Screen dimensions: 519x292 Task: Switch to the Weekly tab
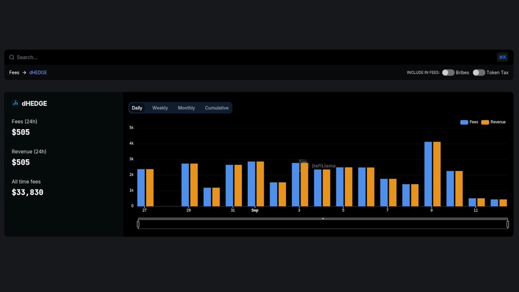[x=160, y=108]
